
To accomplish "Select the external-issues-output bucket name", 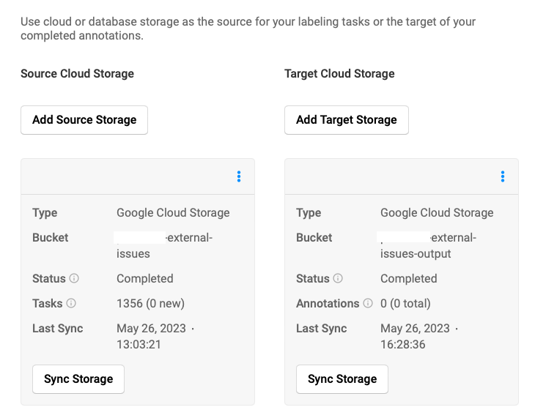I will point(427,246).
